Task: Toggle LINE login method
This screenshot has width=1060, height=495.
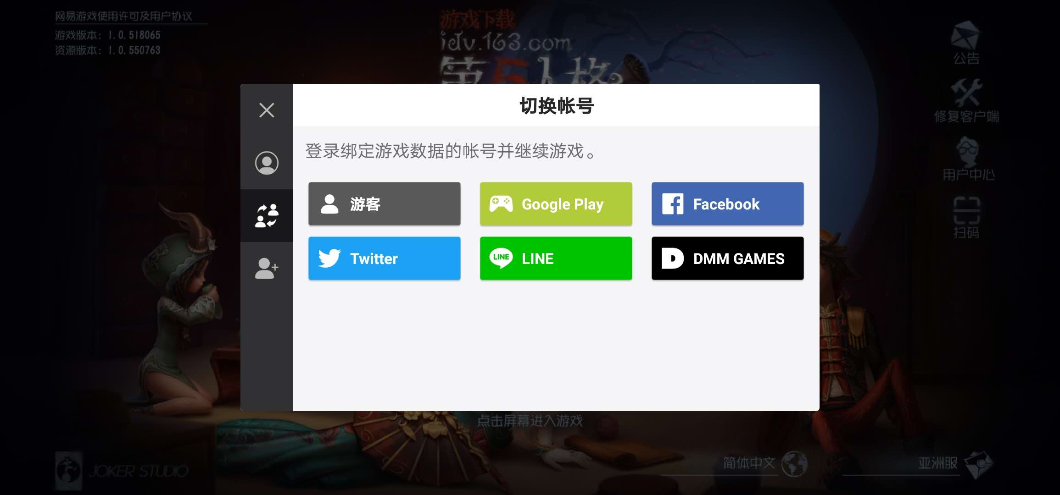Action: pyautogui.click(x=556, y=258)
